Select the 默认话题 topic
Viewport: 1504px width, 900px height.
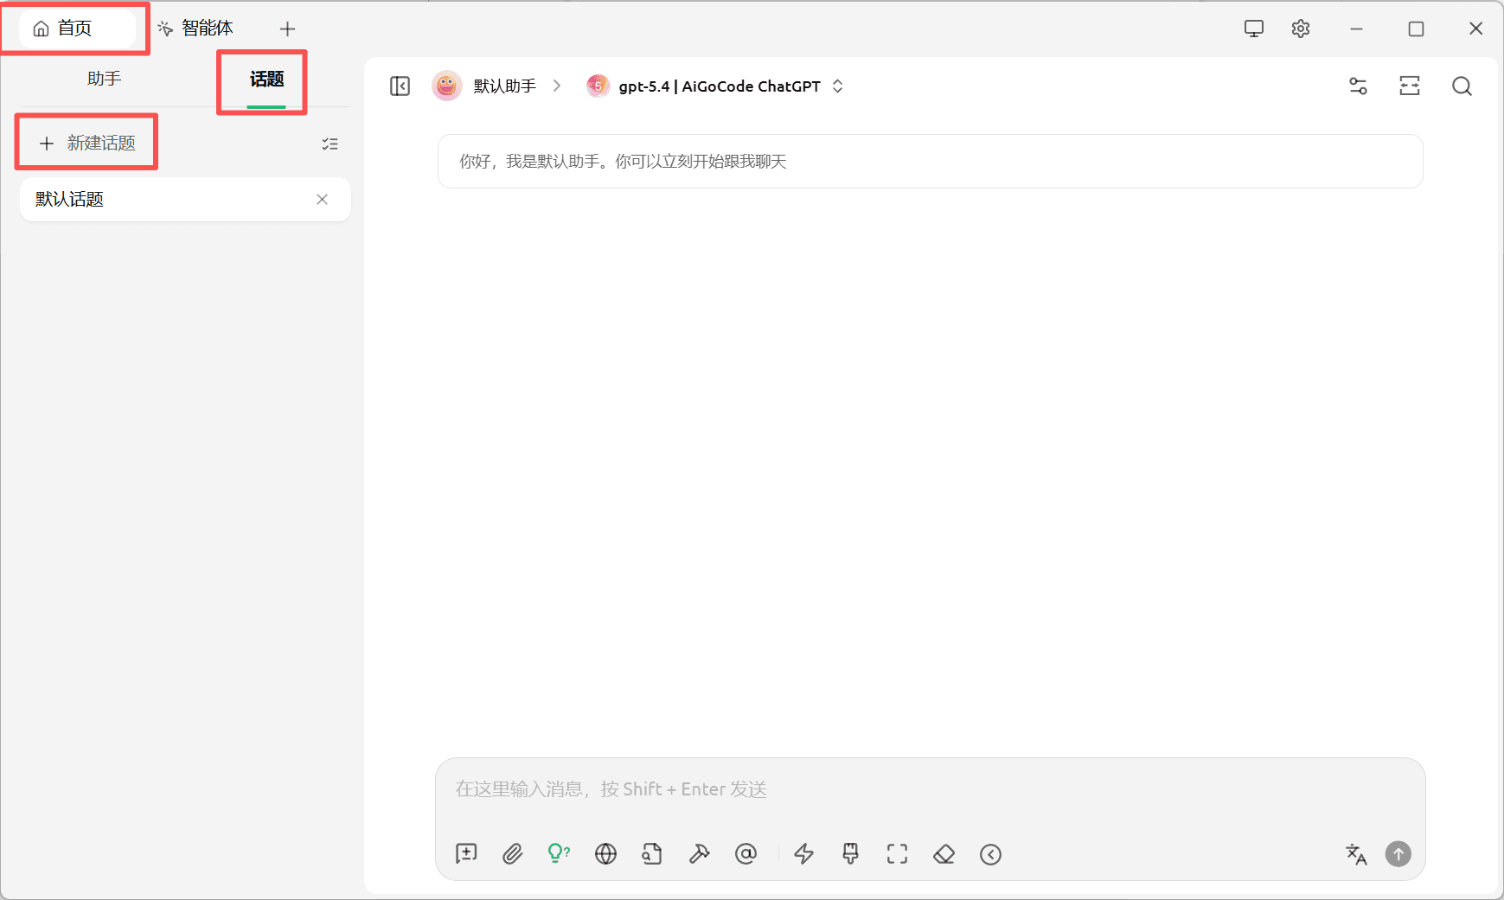(x=185, y=200)
